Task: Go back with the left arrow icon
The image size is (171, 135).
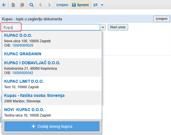Action: 4,5
